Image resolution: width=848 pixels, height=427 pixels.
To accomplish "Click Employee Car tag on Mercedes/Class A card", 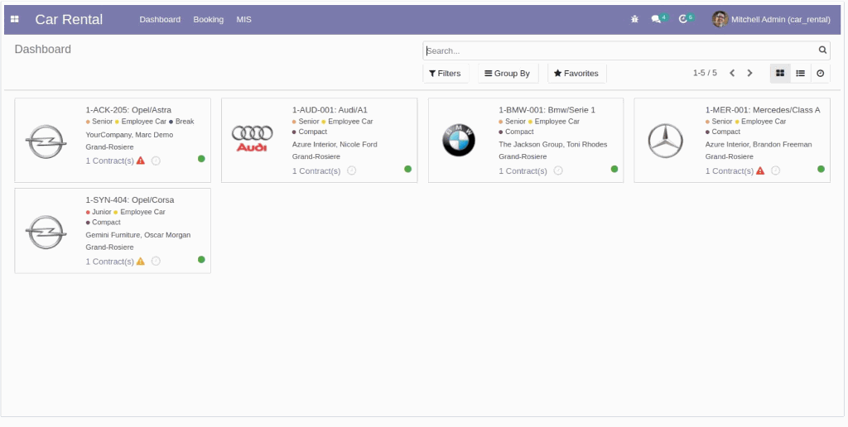I will click(x=761, y=122).
